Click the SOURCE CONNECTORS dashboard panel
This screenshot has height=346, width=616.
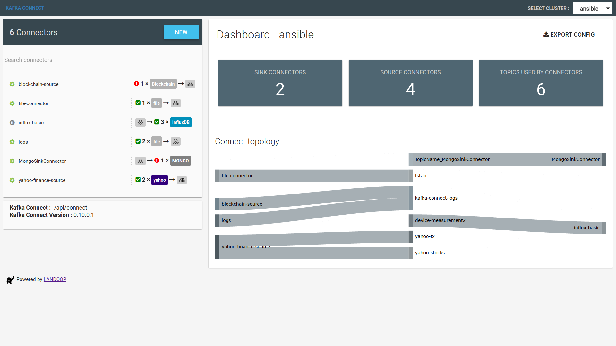(x=410, y=83)
